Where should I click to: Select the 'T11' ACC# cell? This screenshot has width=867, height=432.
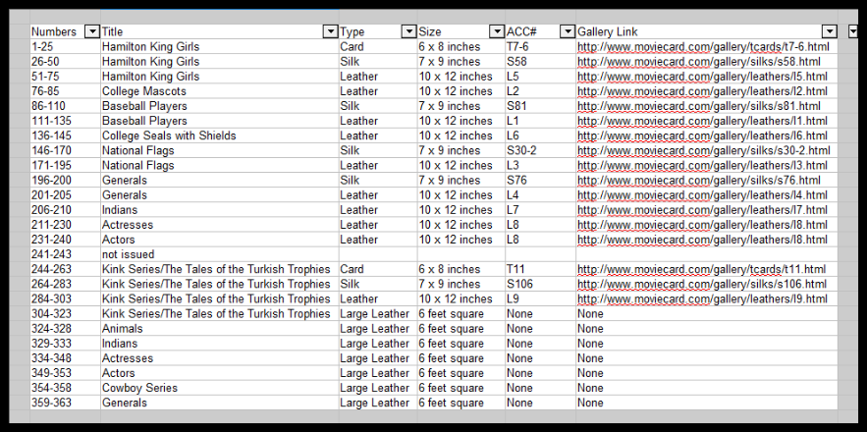click(540, 269)
